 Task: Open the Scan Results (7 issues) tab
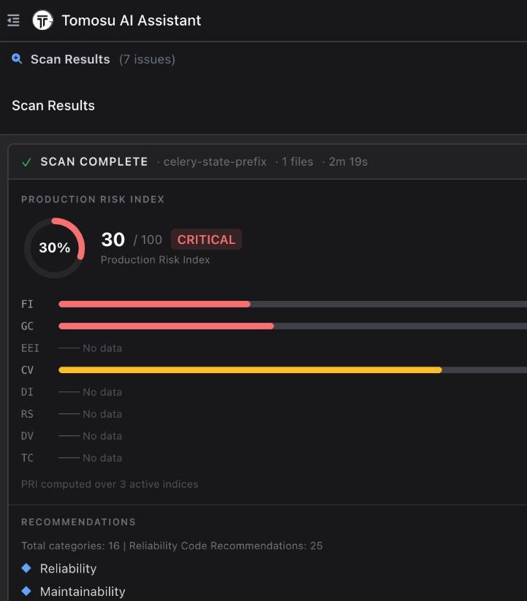[94, 59]
